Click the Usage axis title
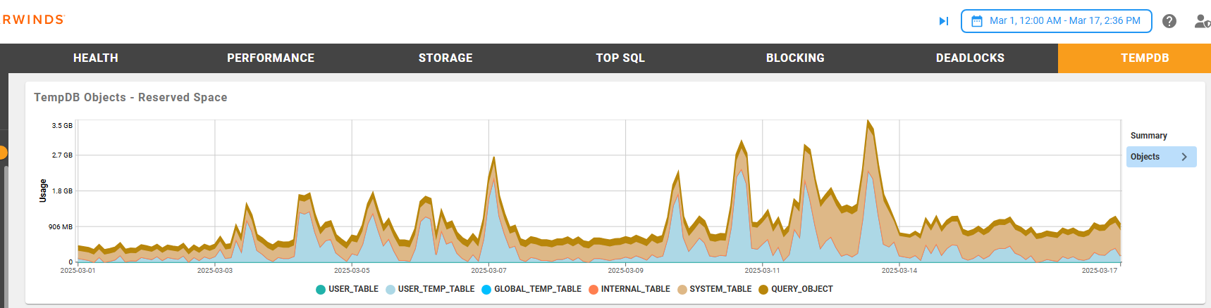Screen dimensions: 1211x308 43,191
